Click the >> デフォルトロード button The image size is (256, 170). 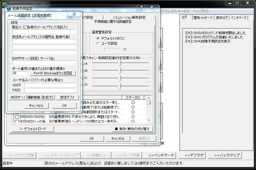click(33, 129)
